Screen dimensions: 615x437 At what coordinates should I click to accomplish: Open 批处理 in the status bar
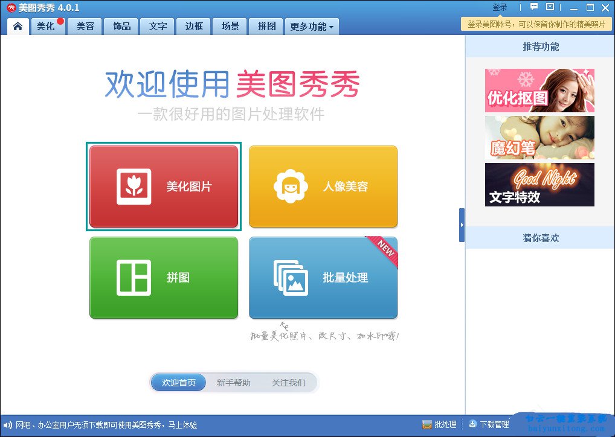click(x=439, y=424)
